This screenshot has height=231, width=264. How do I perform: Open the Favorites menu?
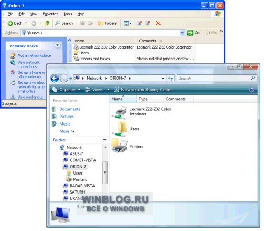51,14
